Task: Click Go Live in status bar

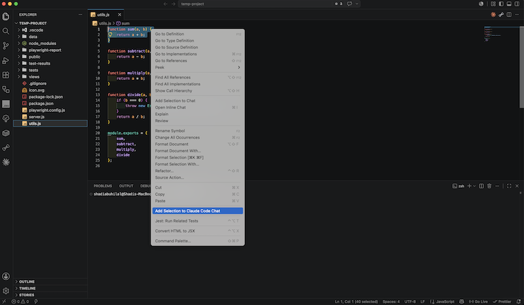Action: pos(478,302)
